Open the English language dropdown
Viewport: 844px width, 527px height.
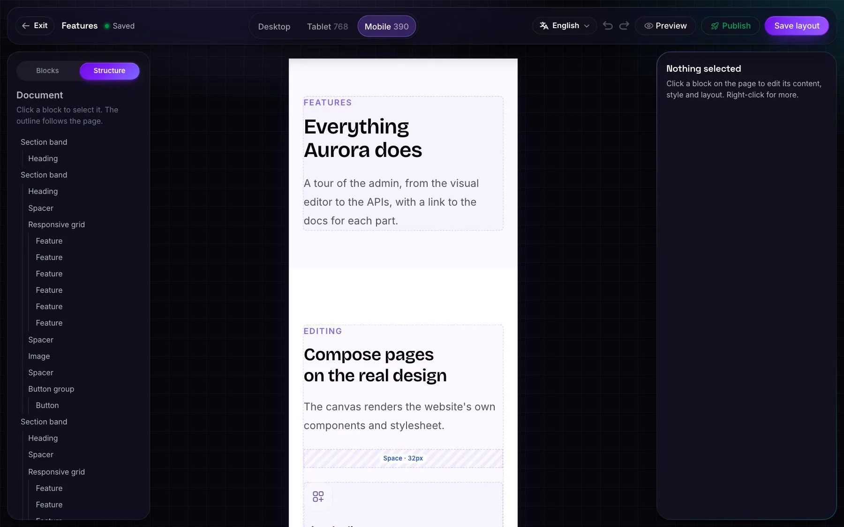(x=565, y=26)
